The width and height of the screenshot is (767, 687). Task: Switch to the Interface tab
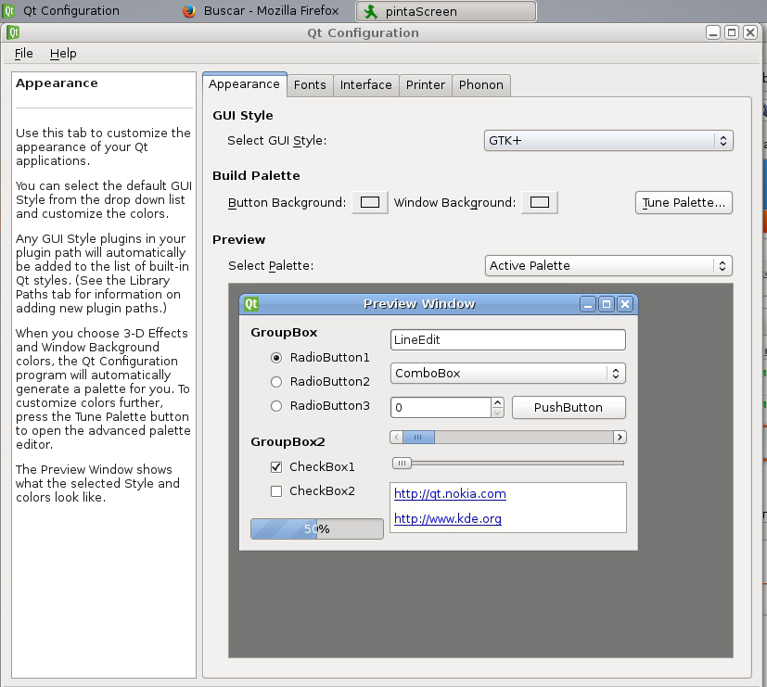pos(366,85)
